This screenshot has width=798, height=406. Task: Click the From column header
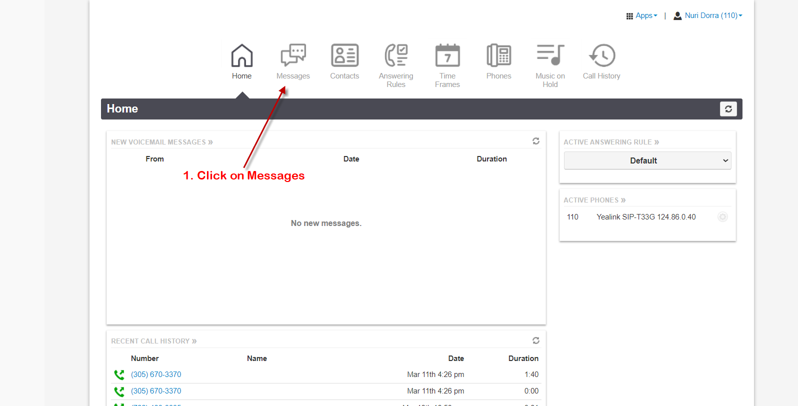(155, 159)
